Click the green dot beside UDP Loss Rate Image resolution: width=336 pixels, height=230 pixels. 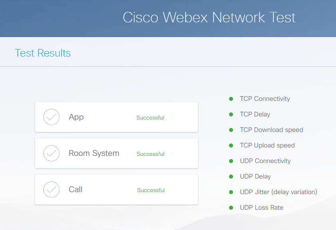(231, 207)
